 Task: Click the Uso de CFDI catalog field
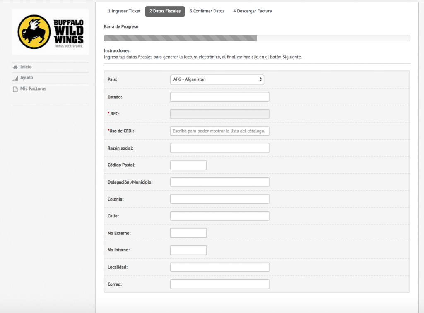pyautogui.click(x=220, y=131)
